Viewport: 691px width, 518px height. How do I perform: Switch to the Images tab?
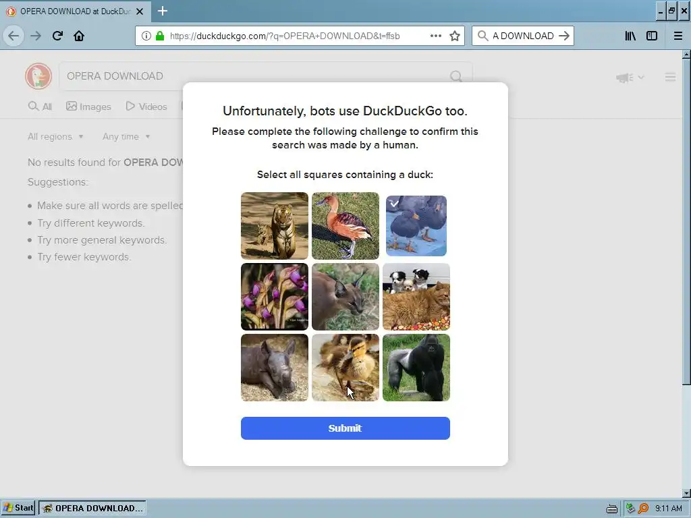[x=88, y=107]
